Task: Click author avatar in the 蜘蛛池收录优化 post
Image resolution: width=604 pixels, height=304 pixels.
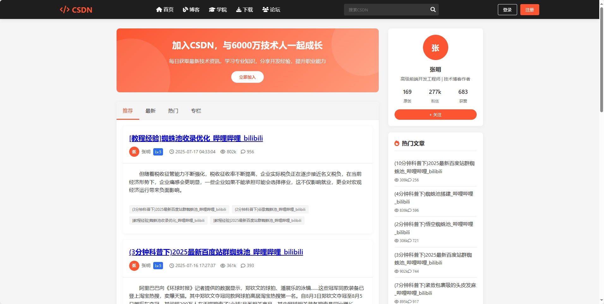Action: click(x=134, y=152)
